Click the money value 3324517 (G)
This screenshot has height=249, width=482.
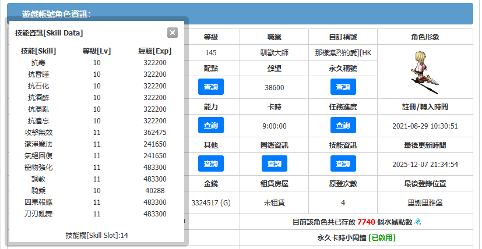point(211,202)
